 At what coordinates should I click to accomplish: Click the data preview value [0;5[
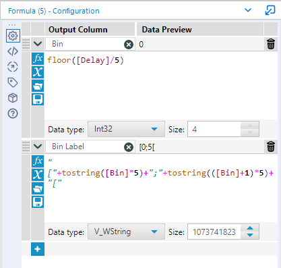147,147
